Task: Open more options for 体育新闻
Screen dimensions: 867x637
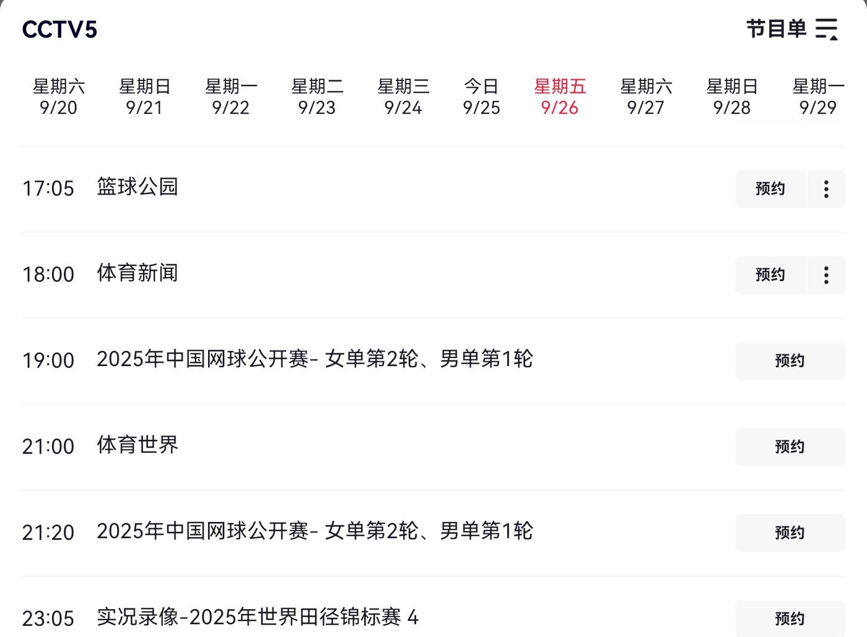Action: 826,275
